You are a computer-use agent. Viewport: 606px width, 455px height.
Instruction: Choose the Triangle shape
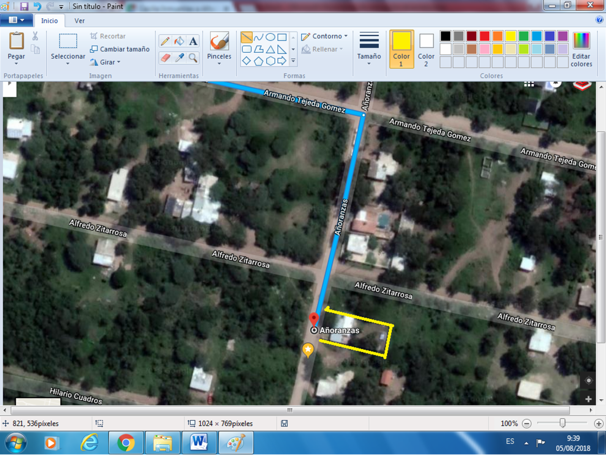coord(270,49)
